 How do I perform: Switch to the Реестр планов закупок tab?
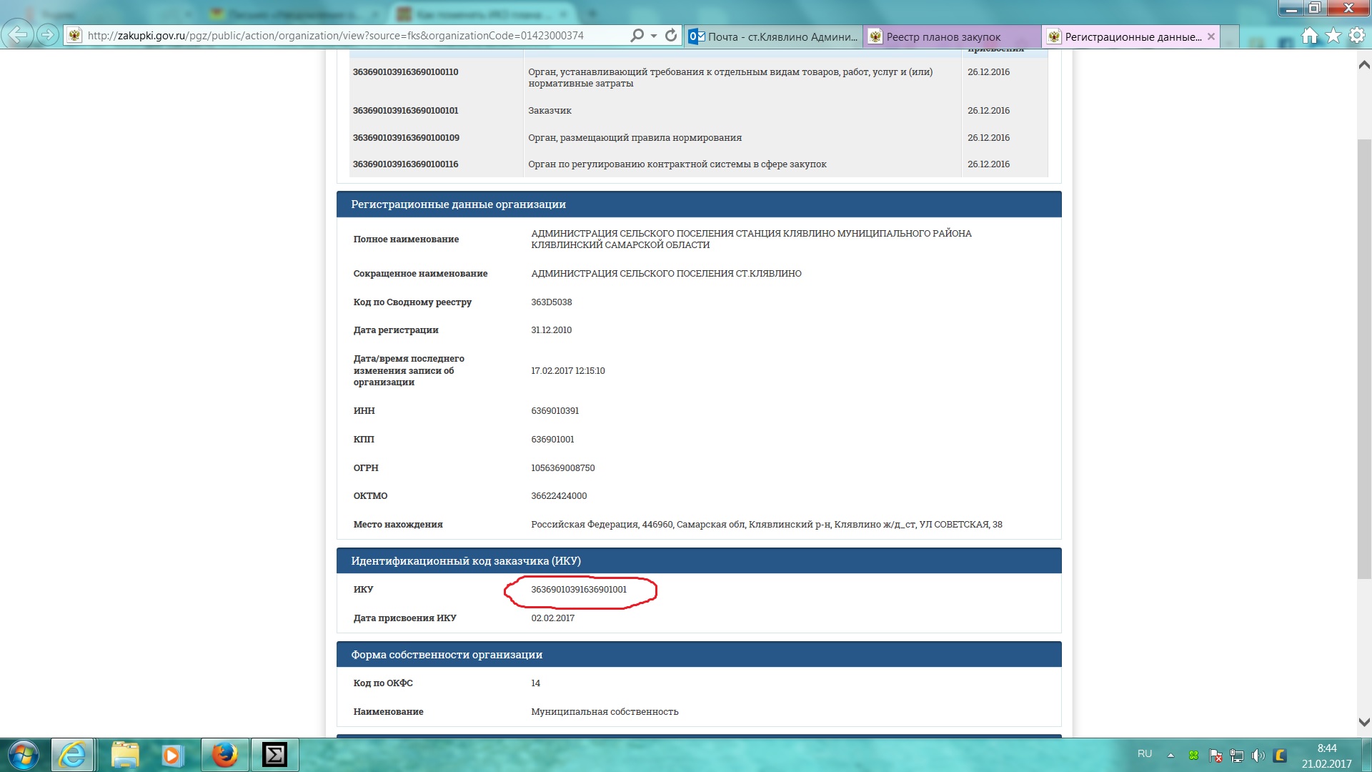pos(943,36)
